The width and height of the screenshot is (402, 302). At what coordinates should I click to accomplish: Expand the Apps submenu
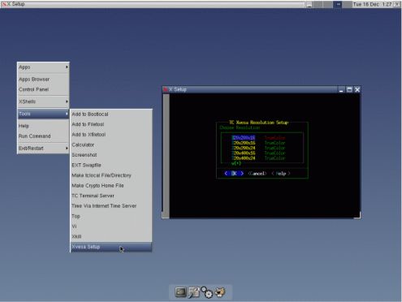click(x=43, y=67)
